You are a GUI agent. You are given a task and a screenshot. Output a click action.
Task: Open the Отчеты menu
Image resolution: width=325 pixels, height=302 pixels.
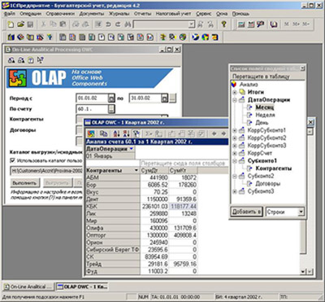tap(142, 14)
